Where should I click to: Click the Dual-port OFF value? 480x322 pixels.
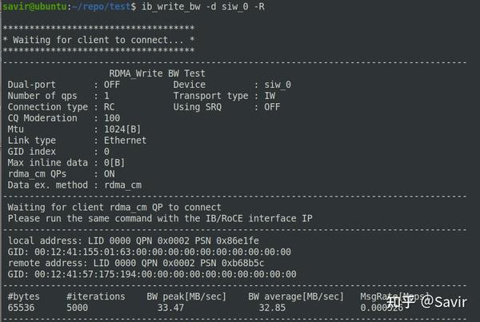[x=112, y=84]
